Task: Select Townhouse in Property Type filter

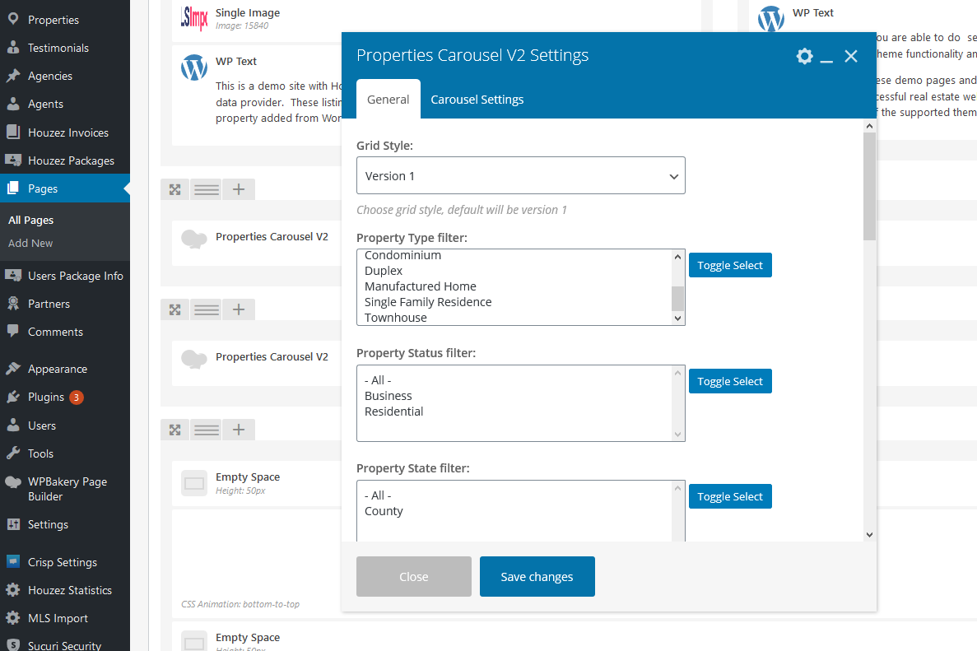Action: tap(396, 318)
